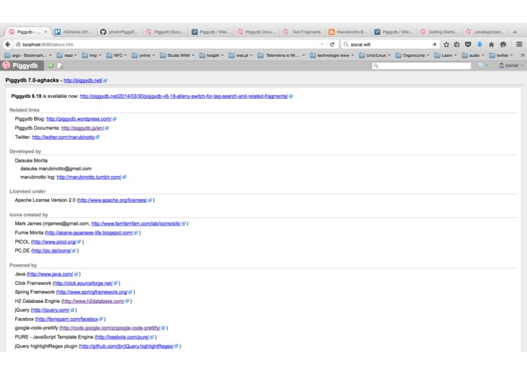Click the browser back arrow button
This screenshot has height=375, width=527.
(x=8, y=44)
